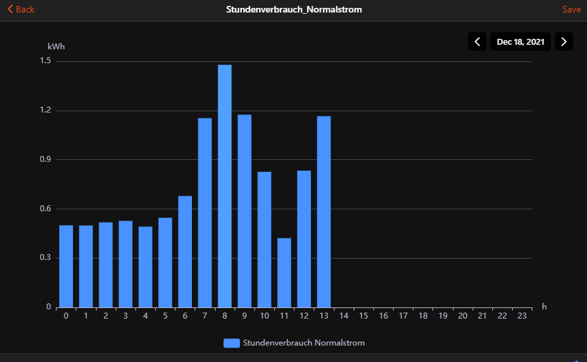Toggle Stundenverbrauch Normalstrom legend series

pos(303,343)
